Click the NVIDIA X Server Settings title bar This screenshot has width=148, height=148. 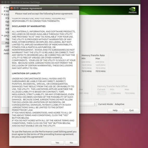coord(70,2)
